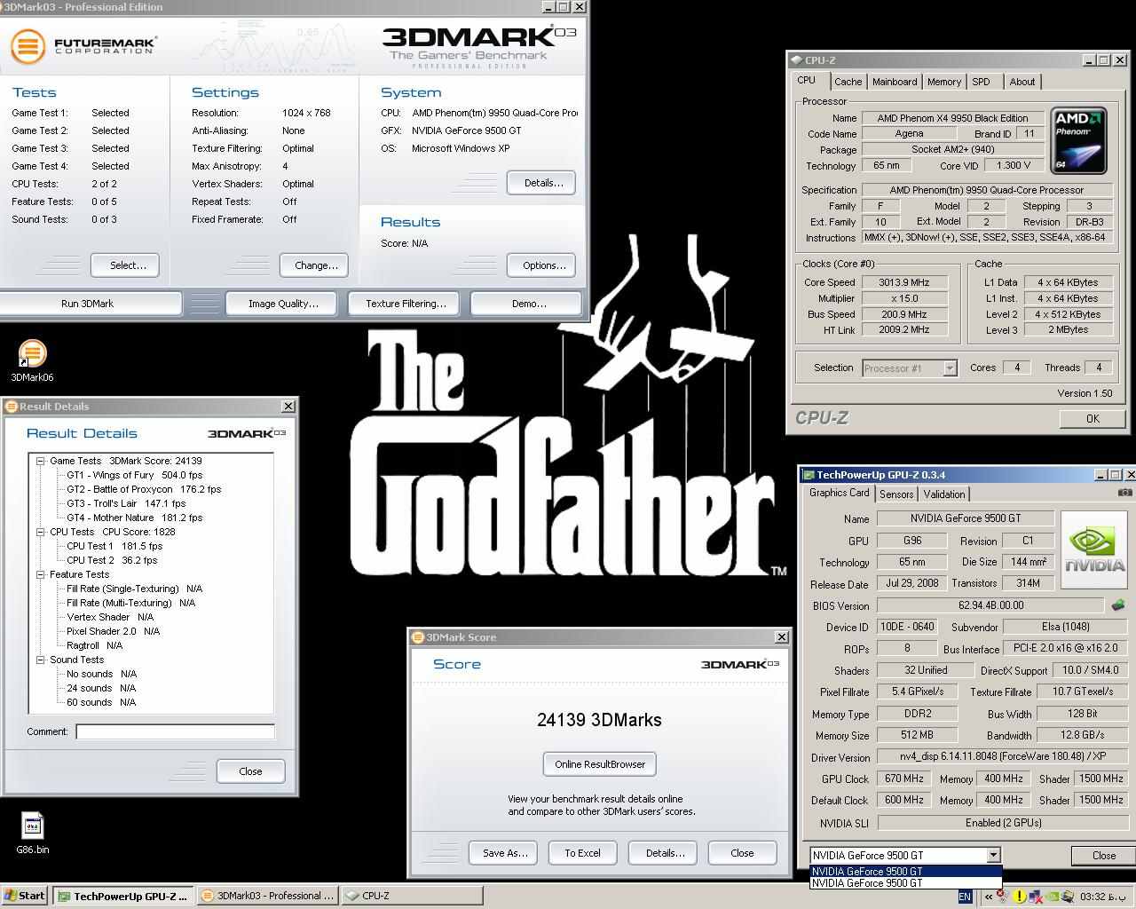The width and height of the screenshot is (1136, 909).
Task: Click the Close button in GPU-Z
Action: [x=1104, y=856]
